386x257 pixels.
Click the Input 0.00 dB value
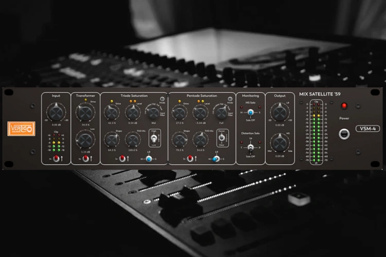56,125
